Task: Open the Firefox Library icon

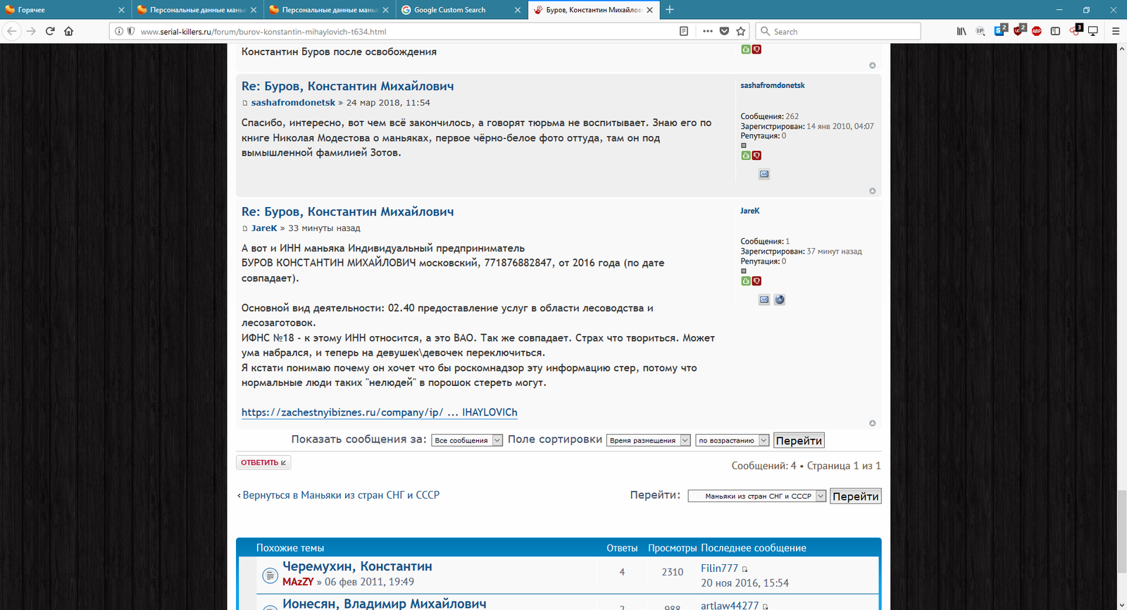Action: click(x=961, y=31)
